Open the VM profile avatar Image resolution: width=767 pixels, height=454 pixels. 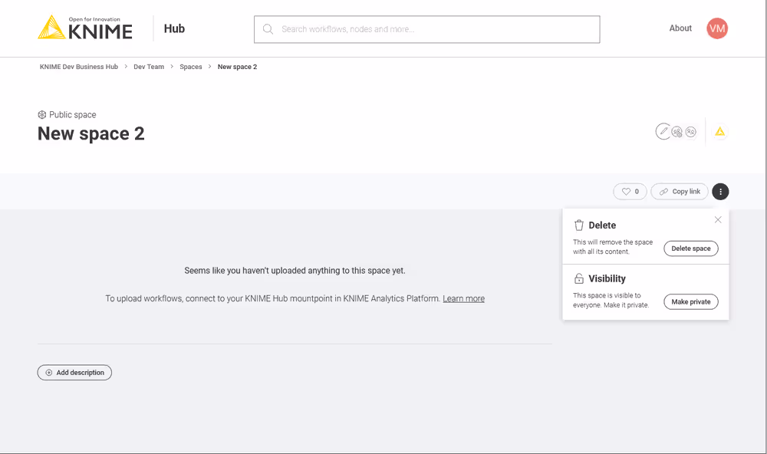pos(716,28)
